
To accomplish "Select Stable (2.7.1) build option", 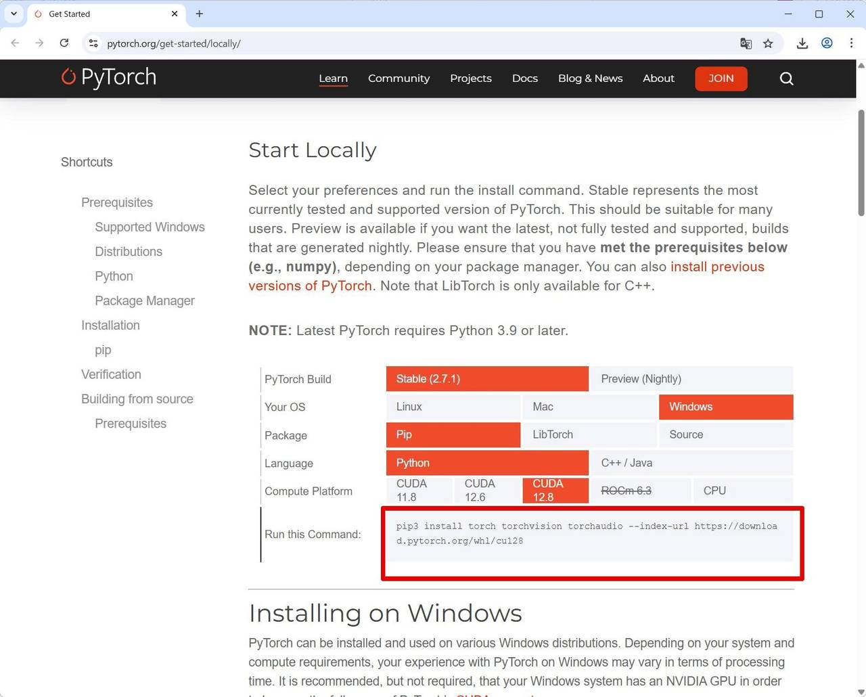I will [487, 379].
